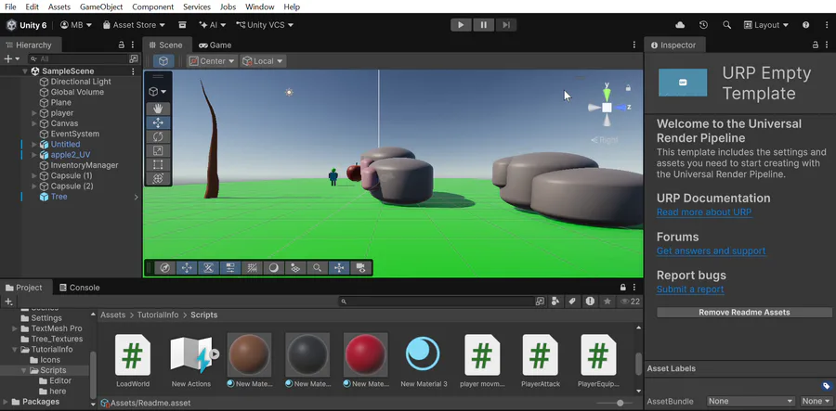The width and height of the screenshot is (836, 411).
Task: Switch to the Console tab
Action: tap(80, 288)
